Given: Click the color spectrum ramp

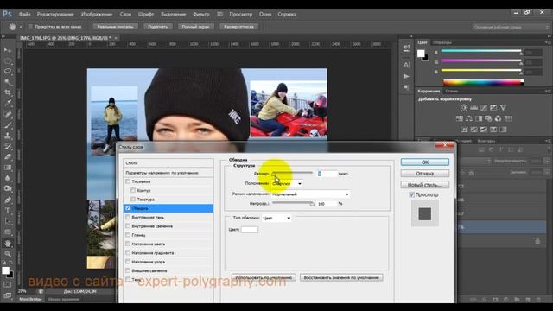Looking at the screenshot, I should click(483, 83).
